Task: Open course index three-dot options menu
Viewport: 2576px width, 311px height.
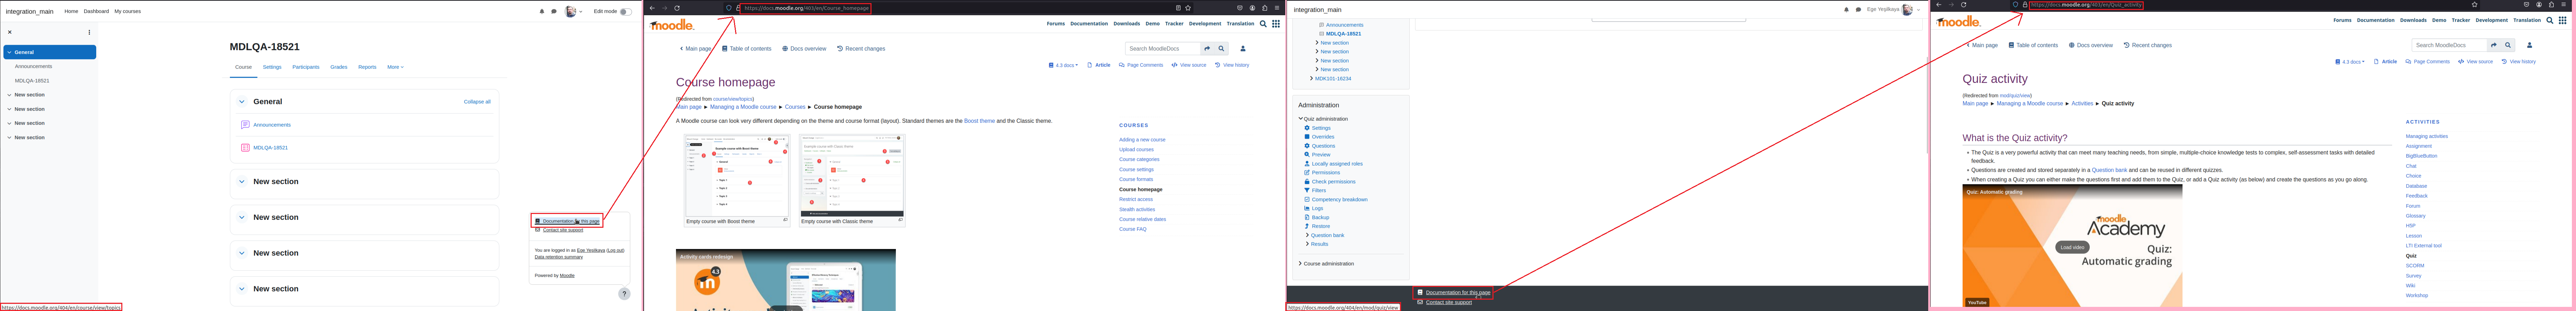Action: point(89,32)
